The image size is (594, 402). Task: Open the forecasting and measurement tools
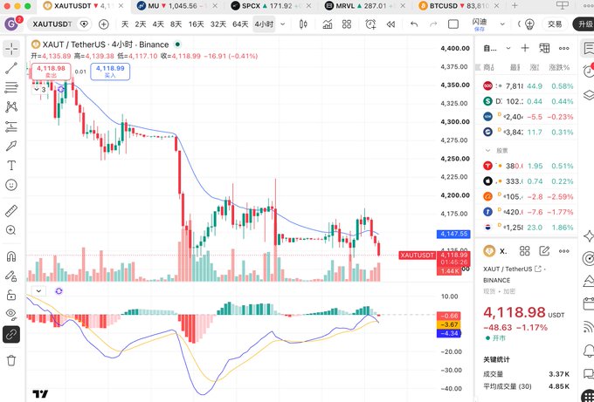point(11,126)
